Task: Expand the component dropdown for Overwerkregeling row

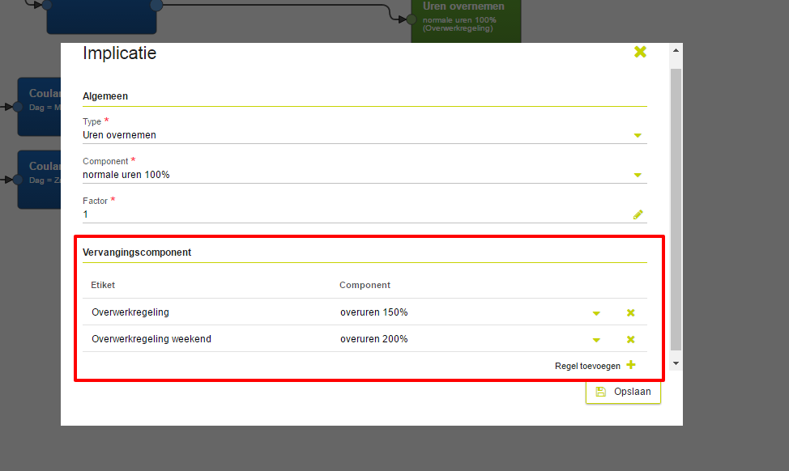Action: click(596, 313)
